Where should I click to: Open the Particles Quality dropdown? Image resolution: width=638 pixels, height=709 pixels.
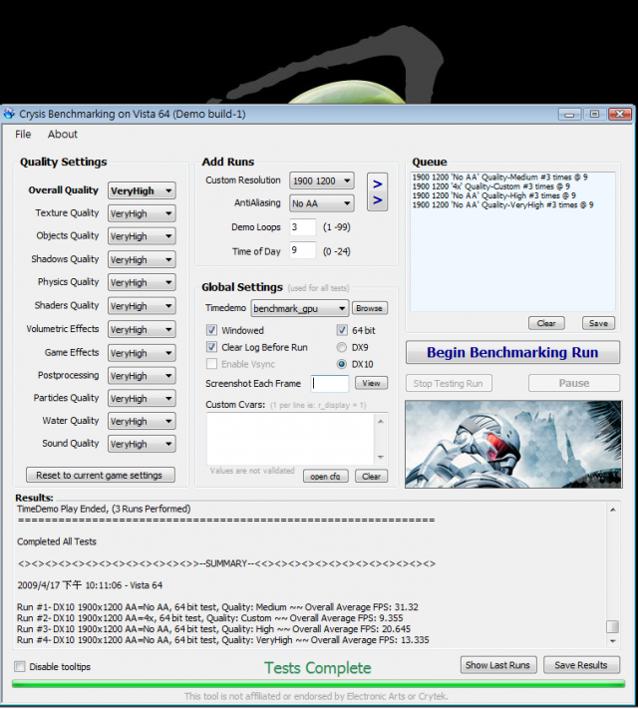coord(142,398)
